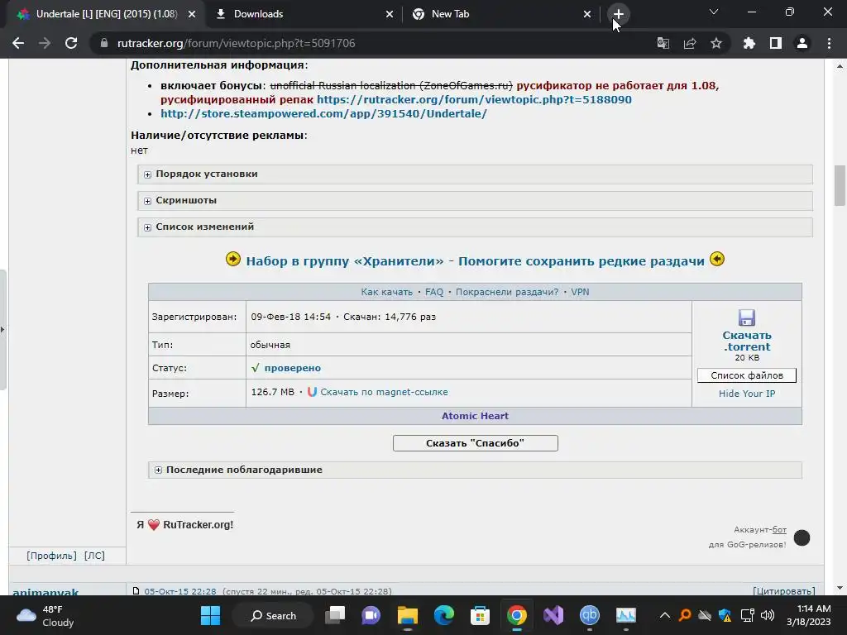Open the 05-Окт-15 22:28 post link
The height and width of the screenshot is (635, 847).
(179, 591)
